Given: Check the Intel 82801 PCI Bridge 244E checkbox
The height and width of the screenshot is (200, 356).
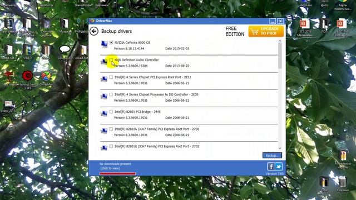Looking at the screenshot, I should pos(111,112).
